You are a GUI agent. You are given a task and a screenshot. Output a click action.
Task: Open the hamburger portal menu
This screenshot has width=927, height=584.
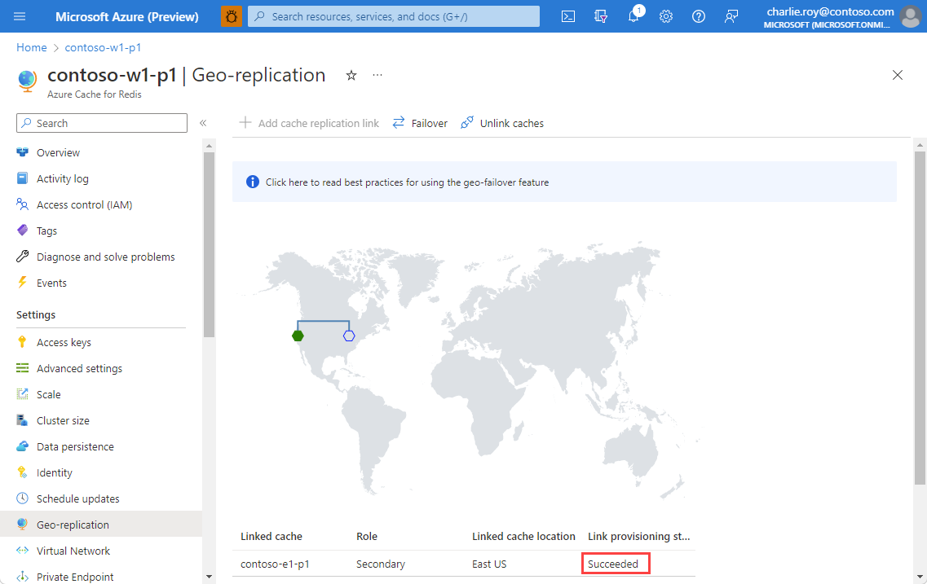(x=20, y=16)
